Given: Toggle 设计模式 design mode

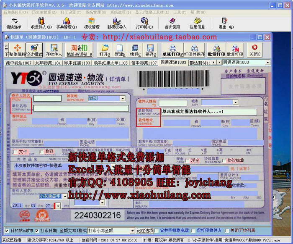Looking at the screenshot, I should coord(34,50).
